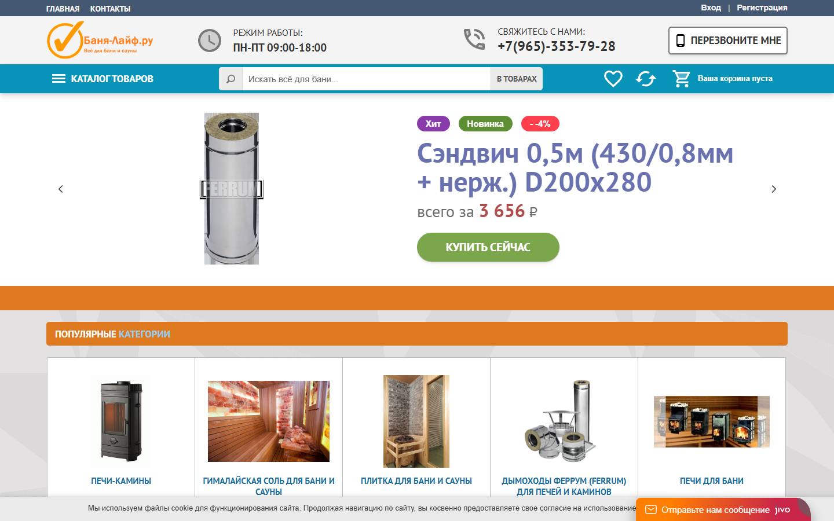
Task: Click the КУПИТЬ СЕЙЧАС button
Action: pos(488,247)
